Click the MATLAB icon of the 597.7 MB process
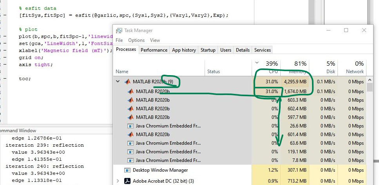The image size is (379, 185). tap(131, 117)
